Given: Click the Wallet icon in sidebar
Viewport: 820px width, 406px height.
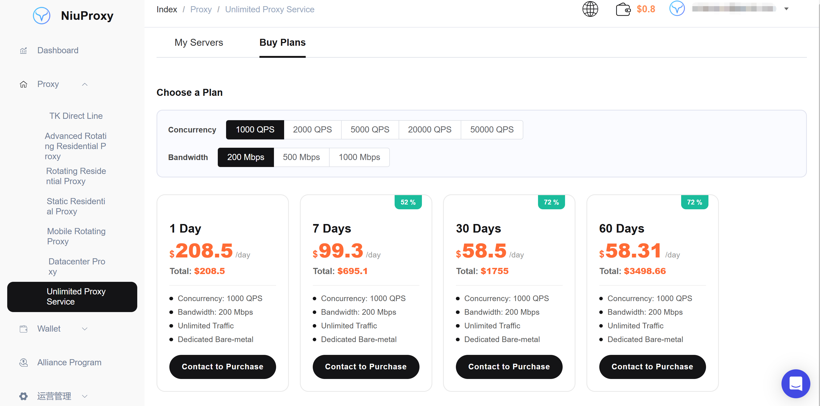Looking at the screenshot, I should [23, 329].
